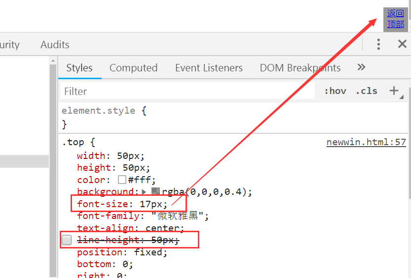Open the #fff color swatch picker
411x278 pixels.
point(122,180)
